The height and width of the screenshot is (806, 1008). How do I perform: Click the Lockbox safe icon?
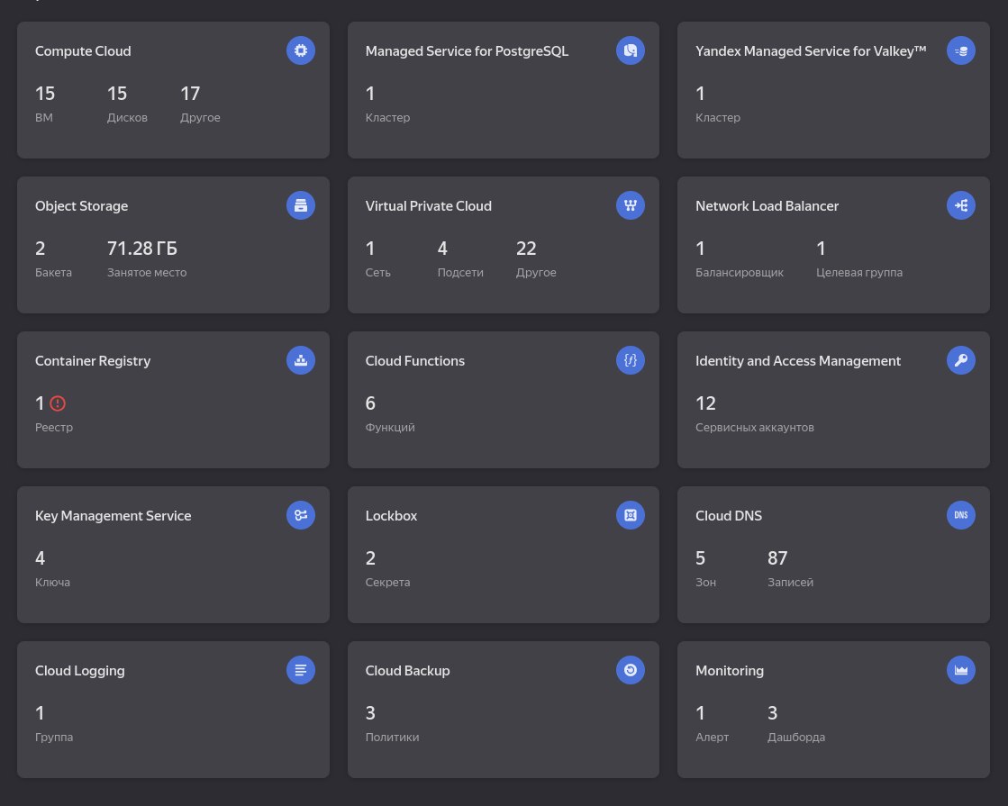(x=631, y=515)
